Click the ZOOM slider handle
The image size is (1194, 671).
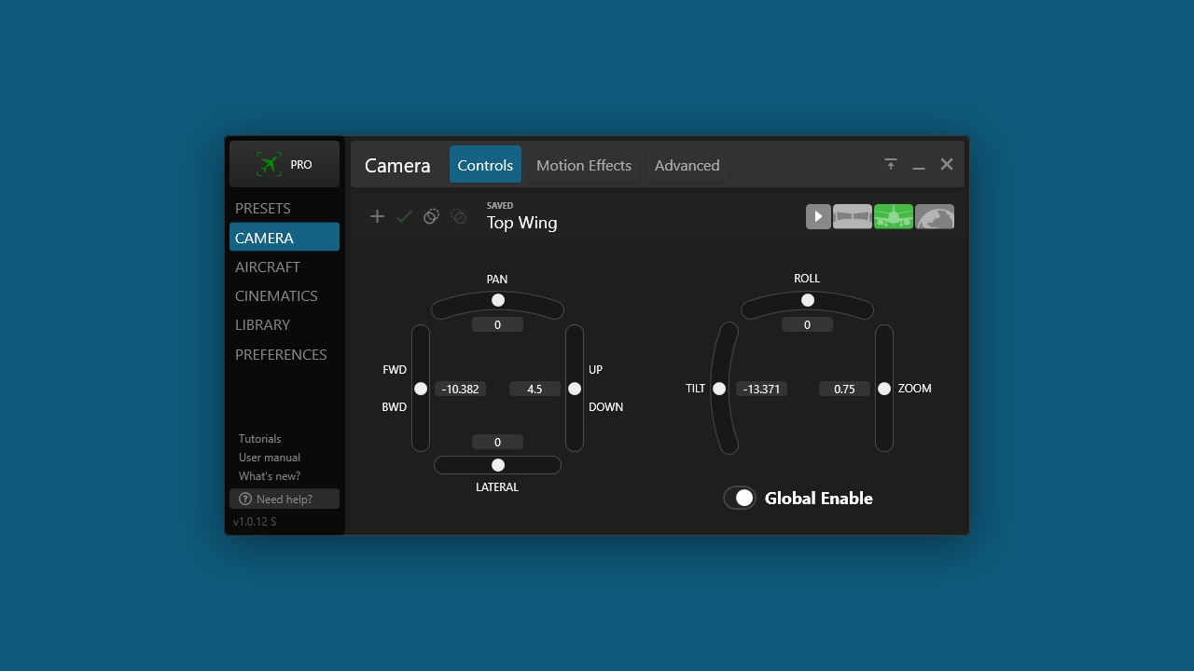pyautogui.click(x=884, y=389)
